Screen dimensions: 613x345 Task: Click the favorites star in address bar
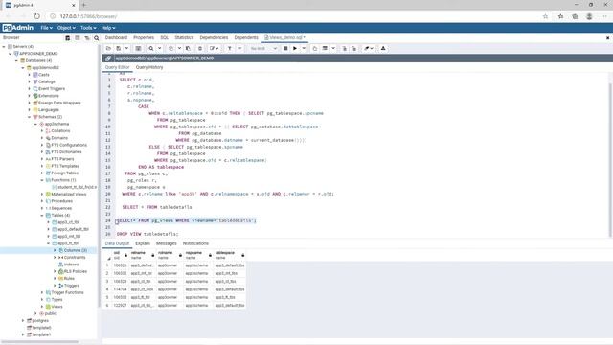click(545, 16)
